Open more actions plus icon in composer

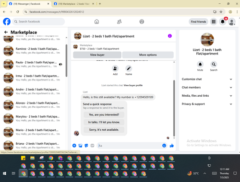click(x=74, y=146)
